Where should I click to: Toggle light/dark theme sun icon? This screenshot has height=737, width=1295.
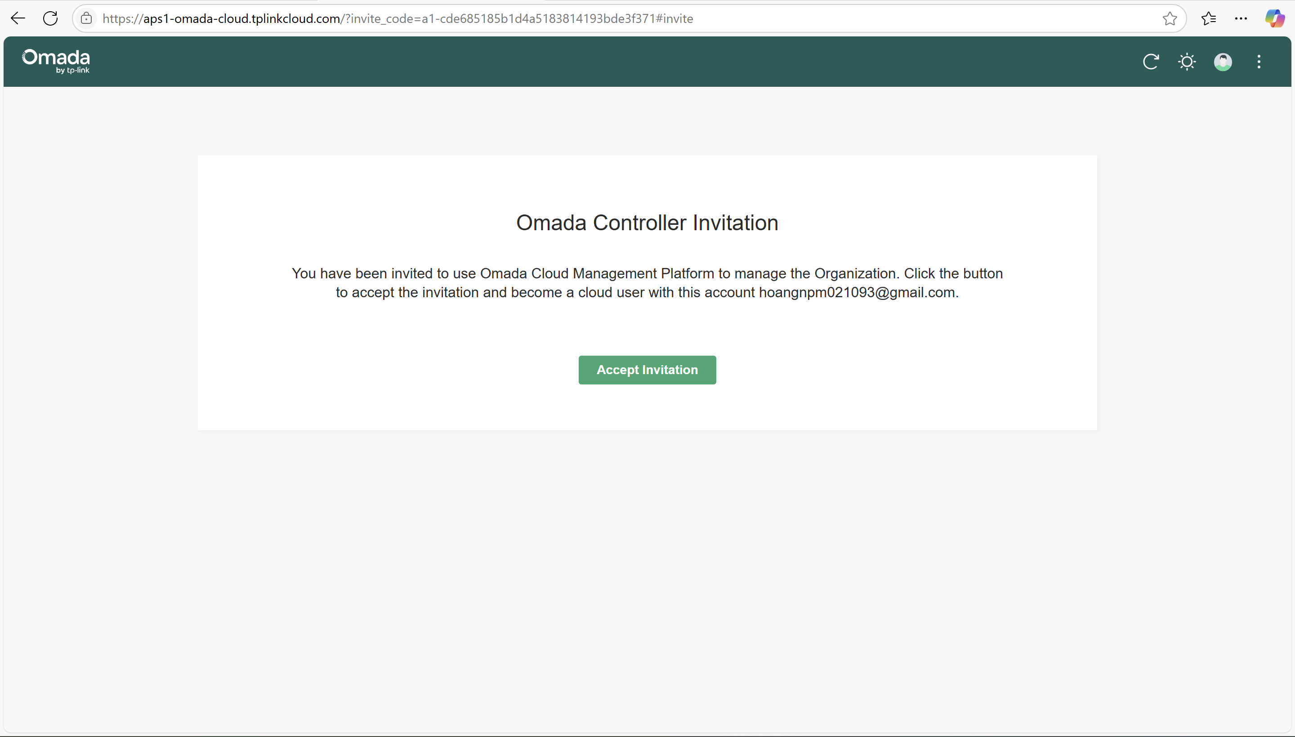tap(1187, 62)
